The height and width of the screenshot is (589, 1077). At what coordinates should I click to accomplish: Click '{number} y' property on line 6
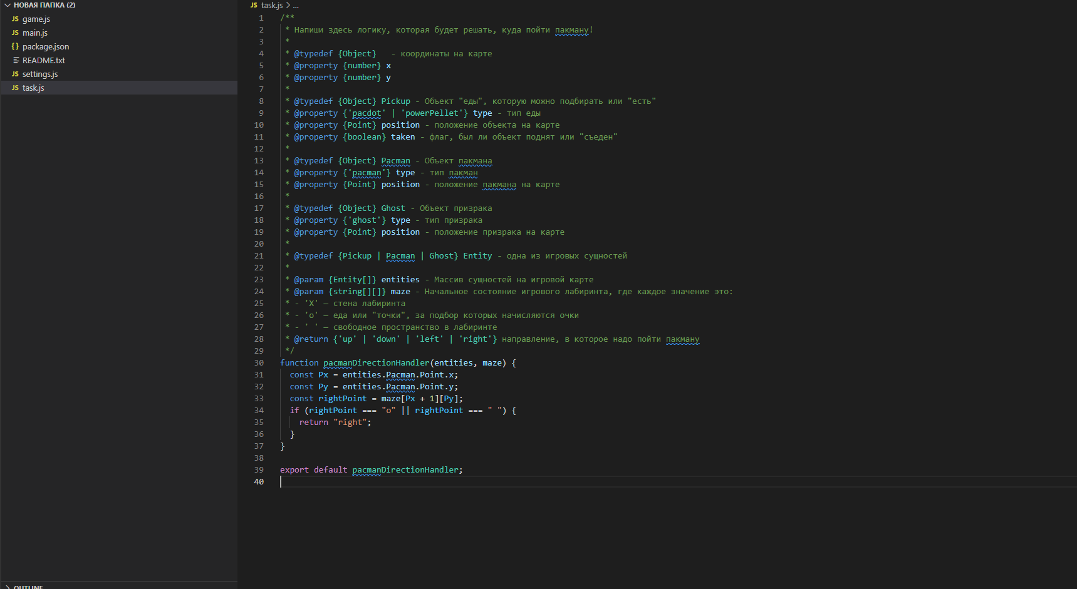point(367,78)
